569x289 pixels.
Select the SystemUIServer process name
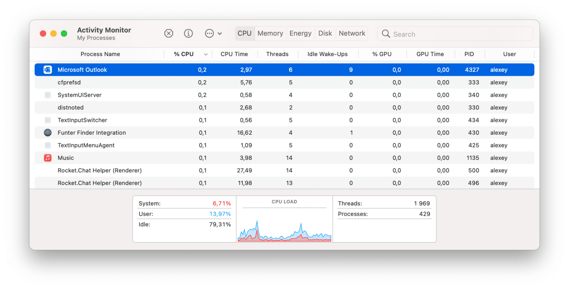tap(79, 95)
